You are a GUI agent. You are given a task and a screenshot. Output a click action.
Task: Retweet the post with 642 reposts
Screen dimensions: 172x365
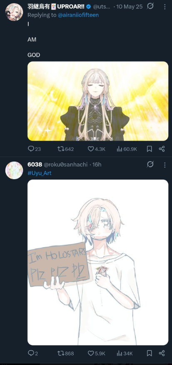[65, 149]
